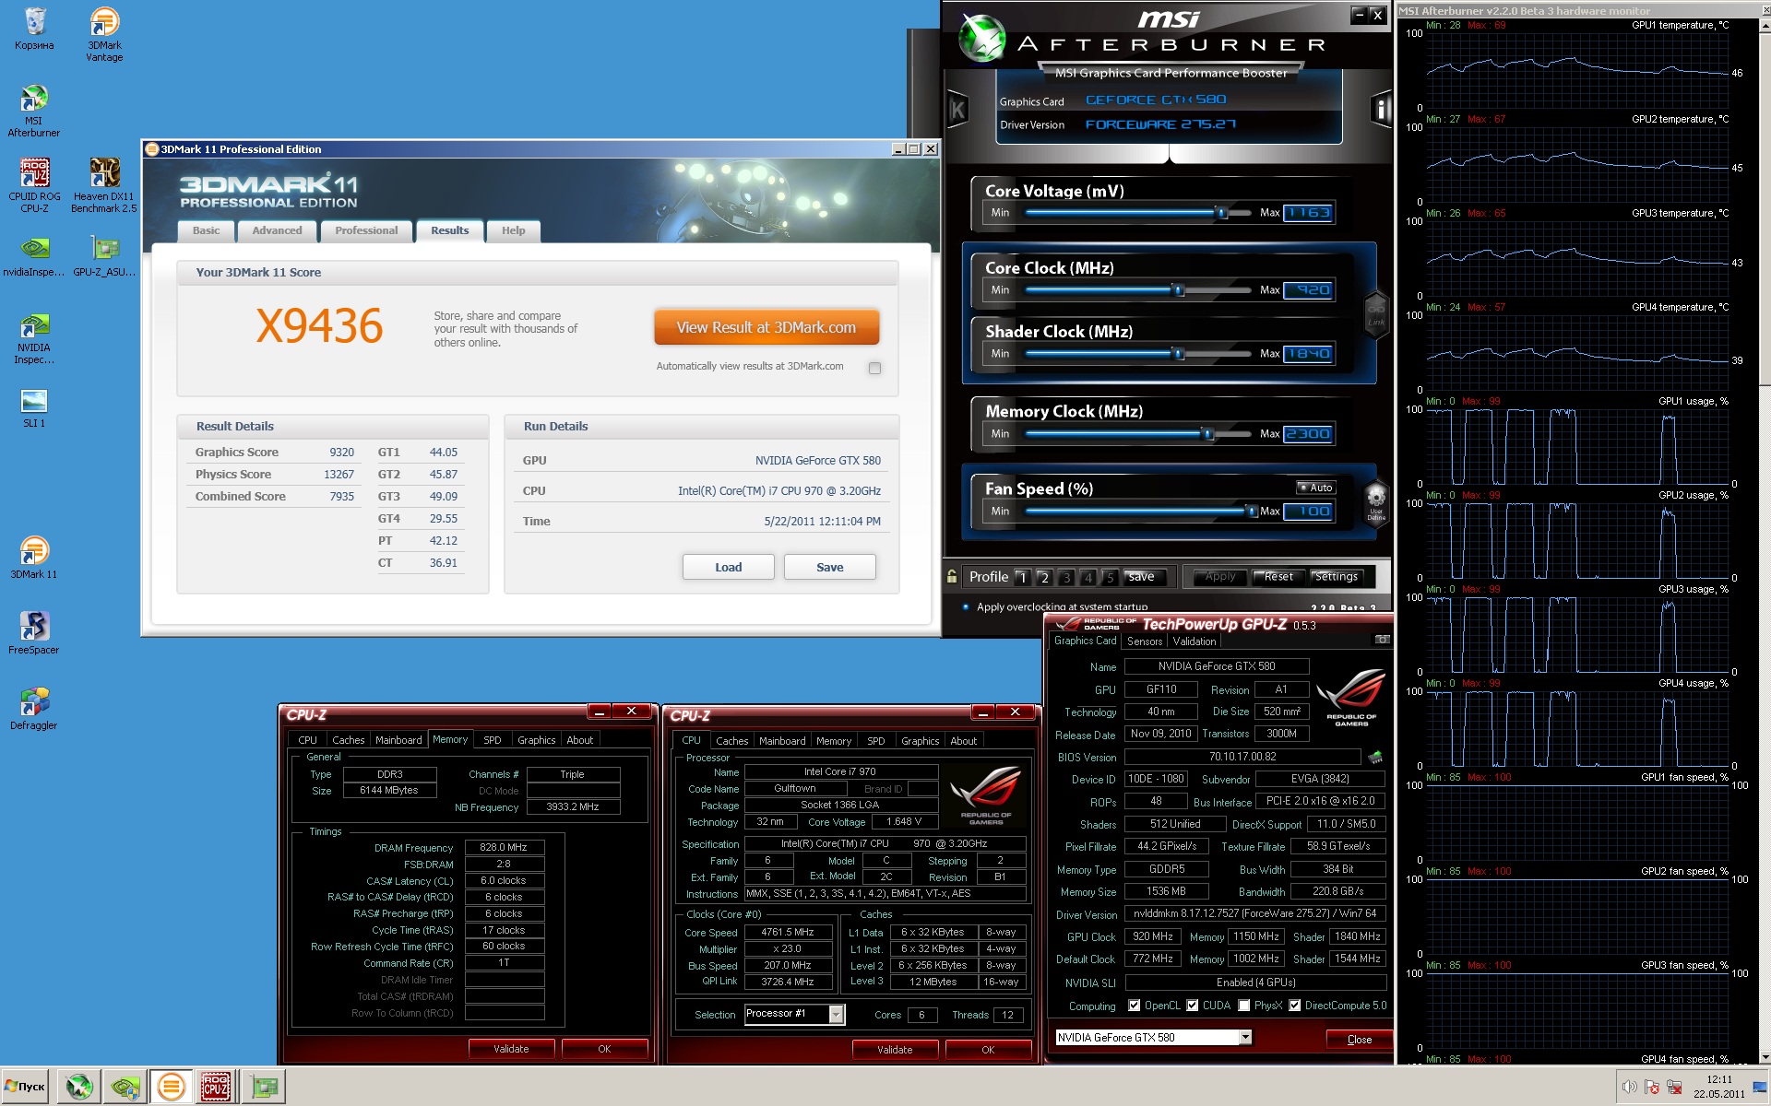
Task: Click the Fan Speed slider handle
Action: [1251, 512]
